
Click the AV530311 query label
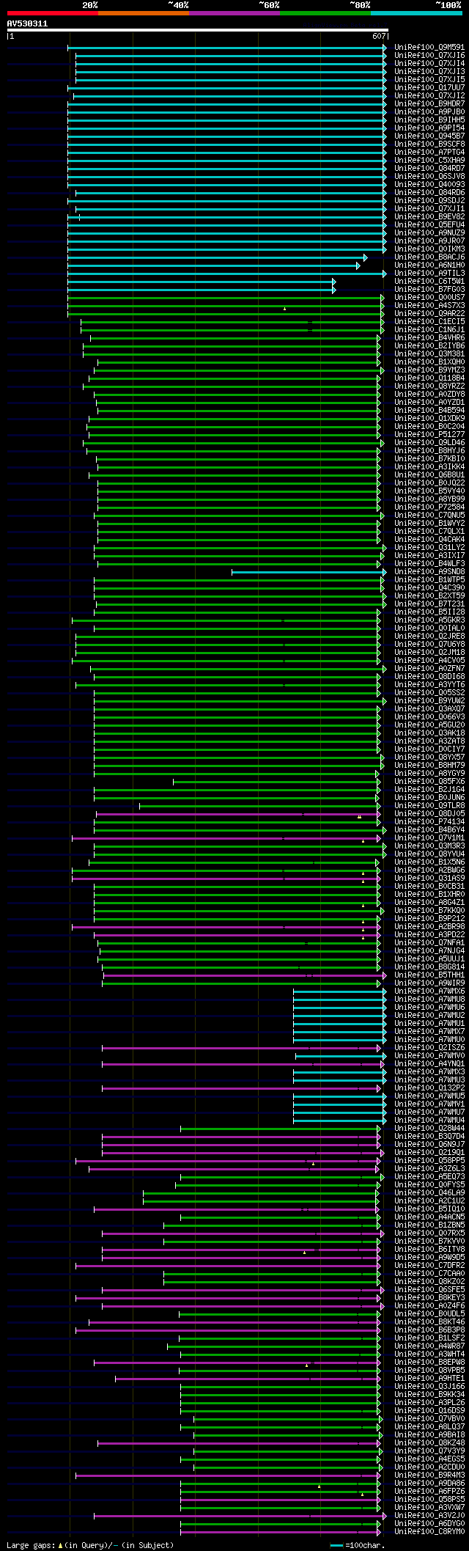27,23
